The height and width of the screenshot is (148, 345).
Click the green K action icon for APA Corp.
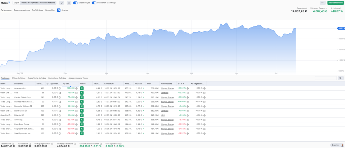tap(82, 120)
